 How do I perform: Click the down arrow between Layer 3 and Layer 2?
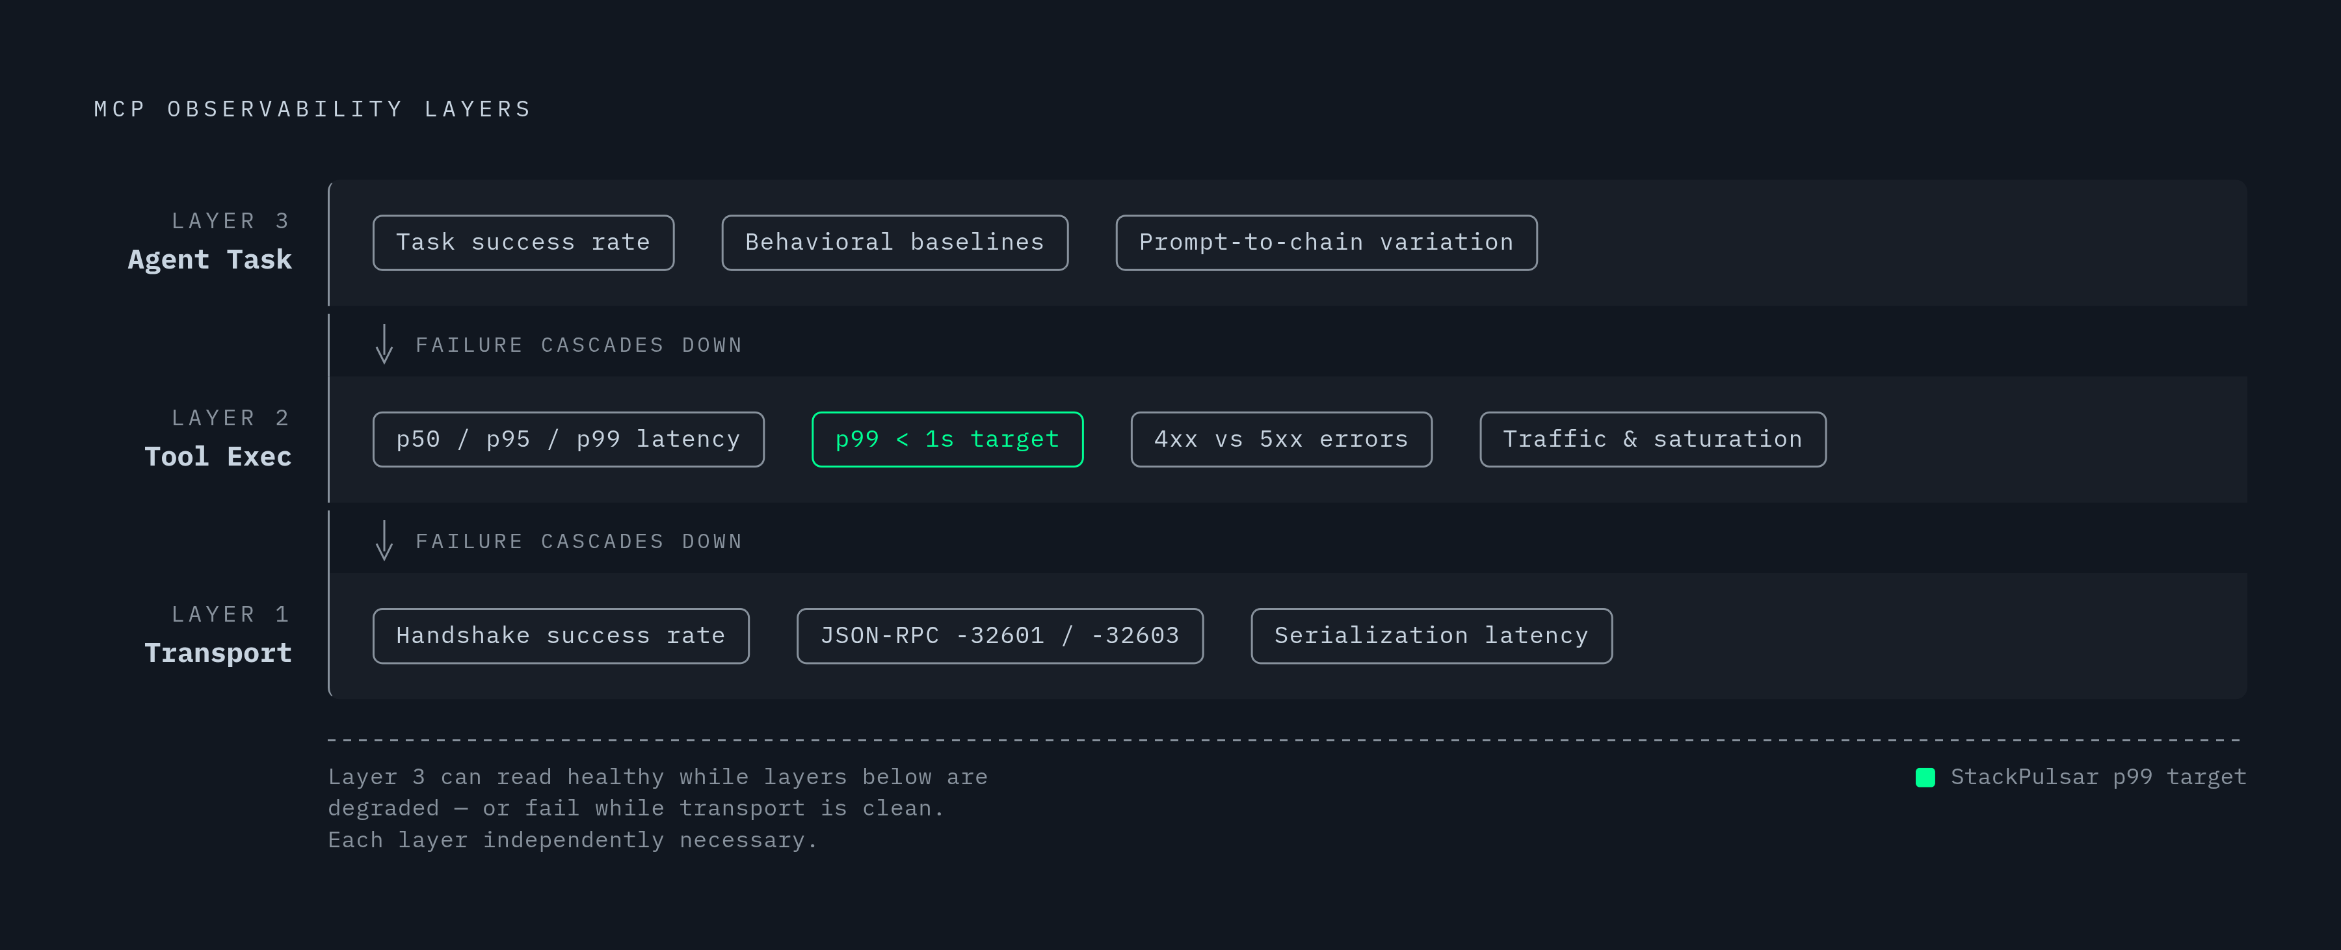pos(384,345)
